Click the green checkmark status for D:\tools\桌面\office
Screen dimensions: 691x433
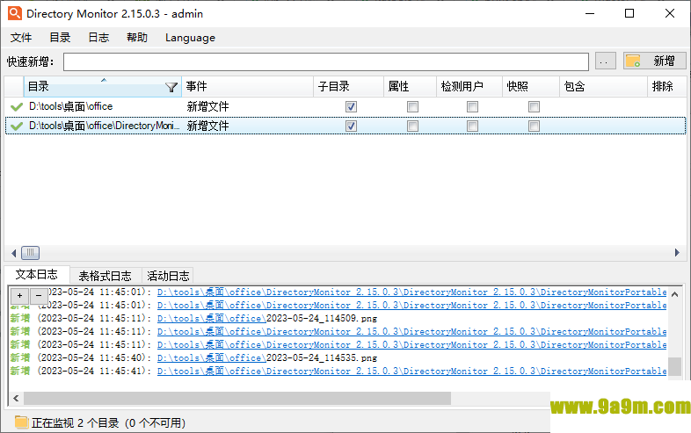pos(17,106)
